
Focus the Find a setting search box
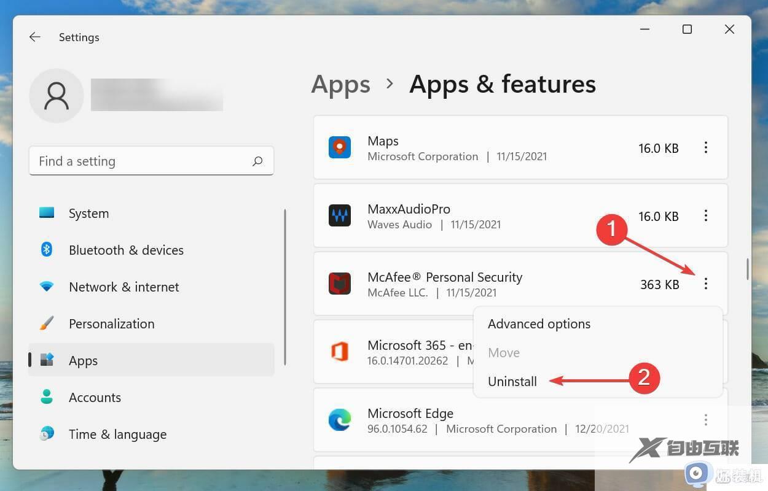141,161
